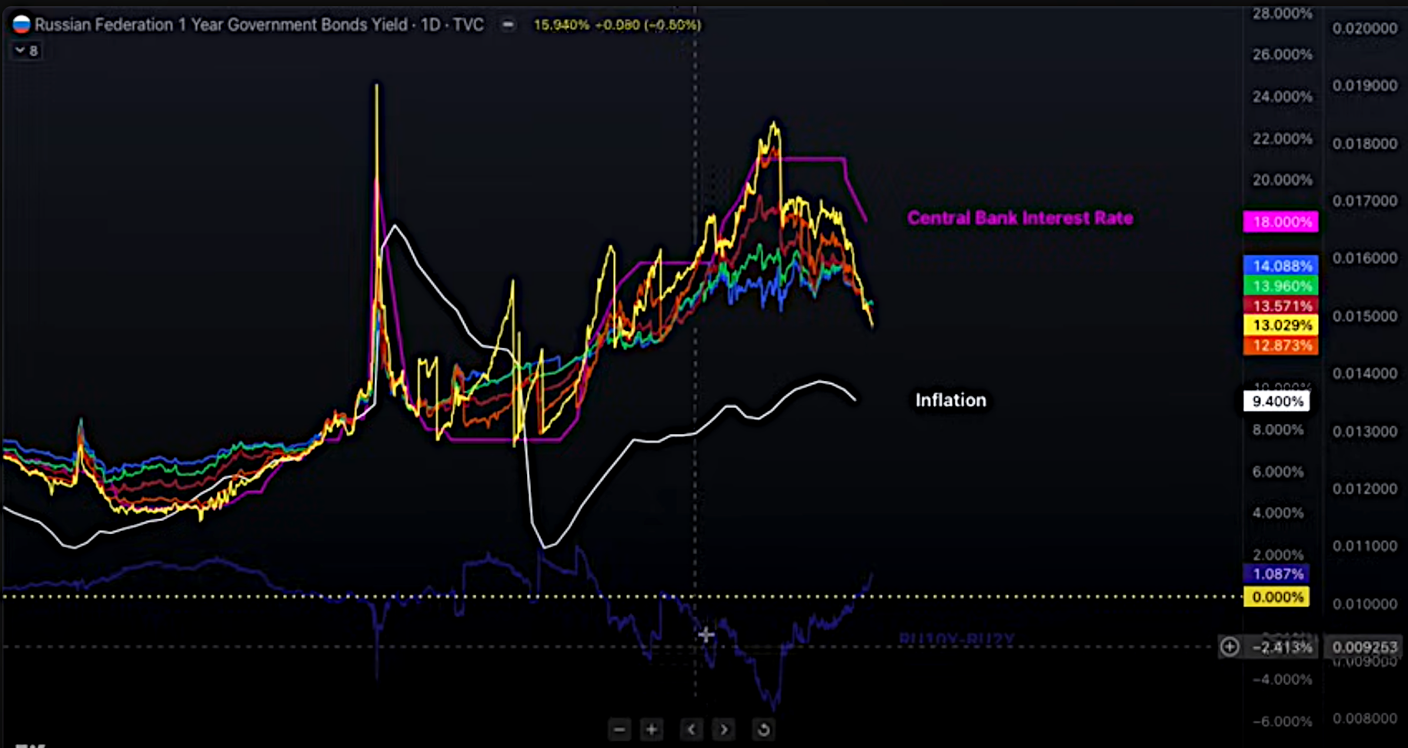Click the magenta 18.000% price label

[x=1281, y=222]
